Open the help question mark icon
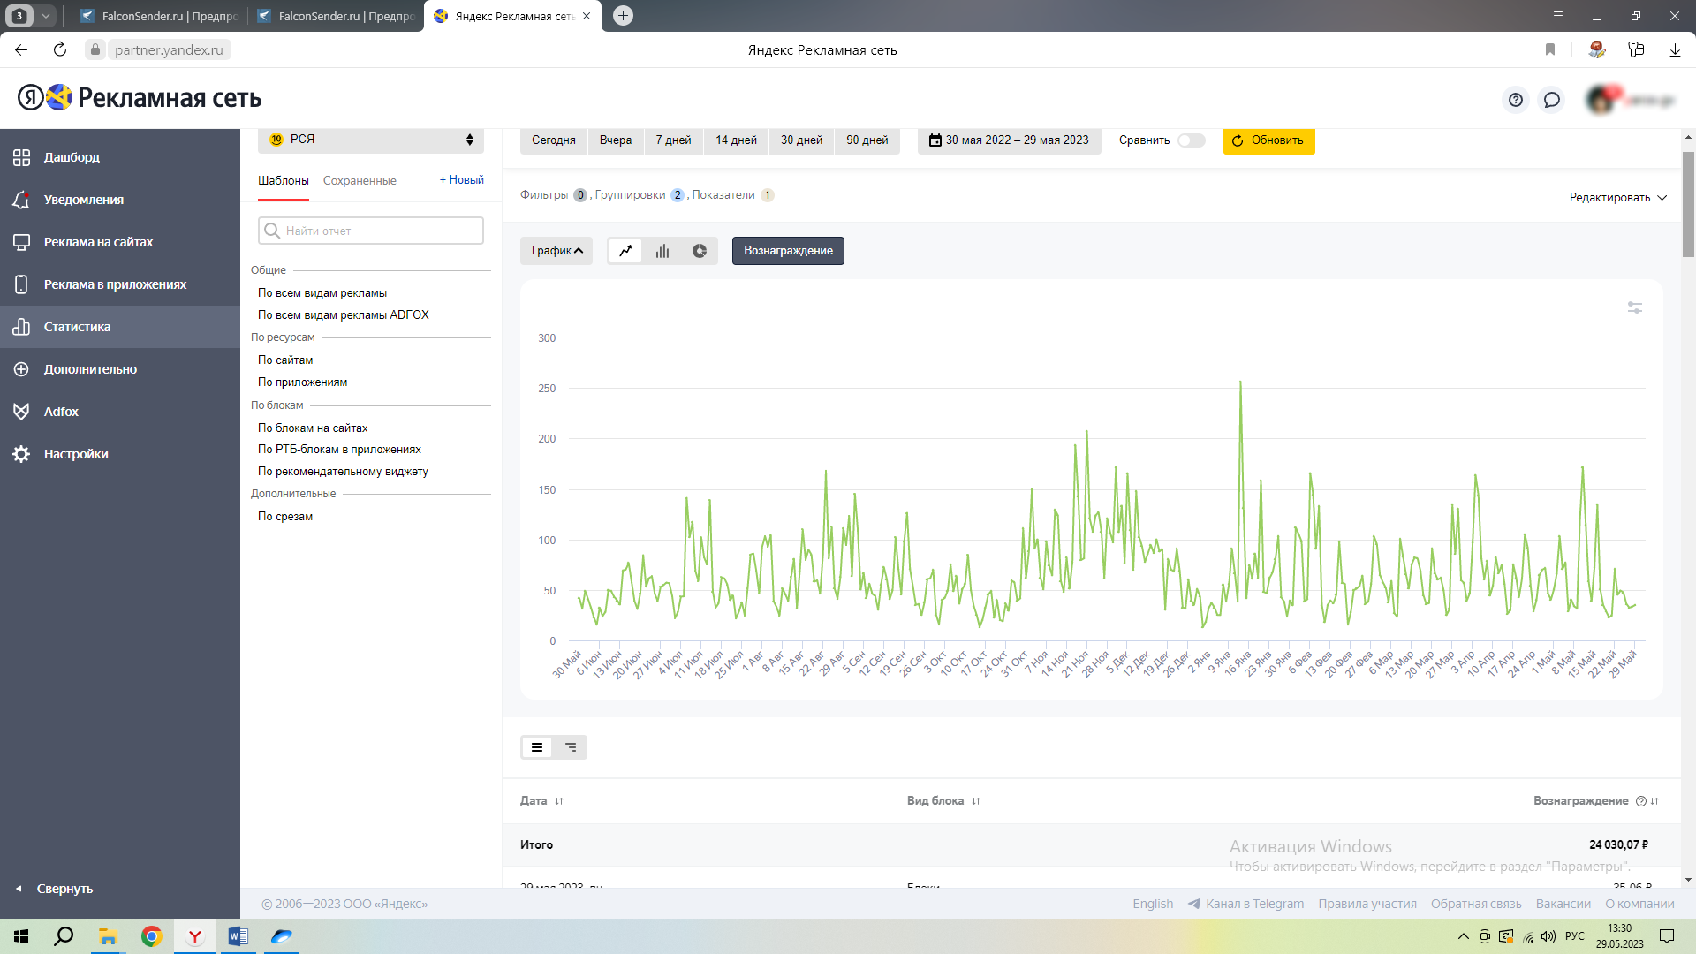The width and height of the screenshot is (1696, 954). (1516, 100)
